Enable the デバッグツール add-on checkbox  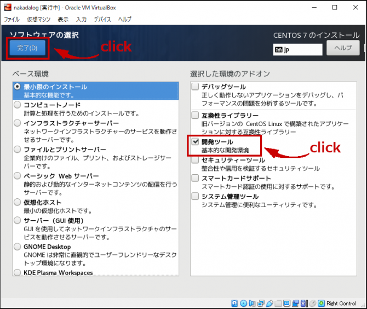tap(195, 87)
